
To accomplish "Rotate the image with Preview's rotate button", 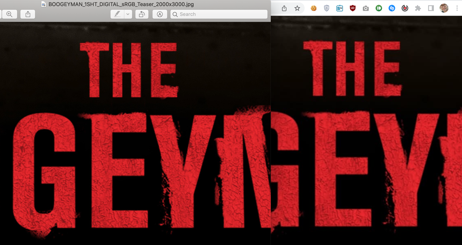I will coord(142,14).
